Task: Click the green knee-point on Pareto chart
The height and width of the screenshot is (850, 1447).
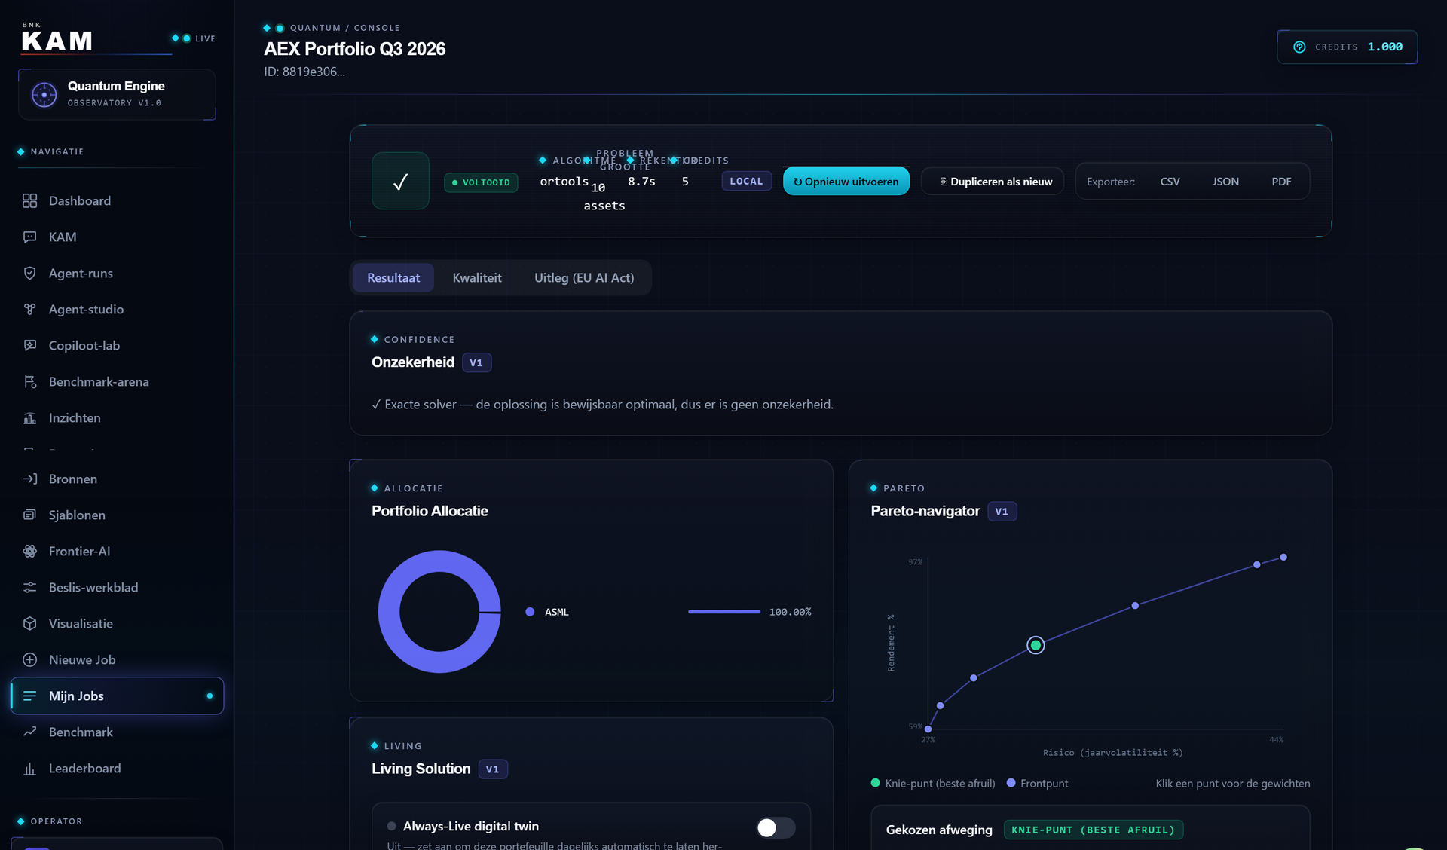Action: point(1036,645)
